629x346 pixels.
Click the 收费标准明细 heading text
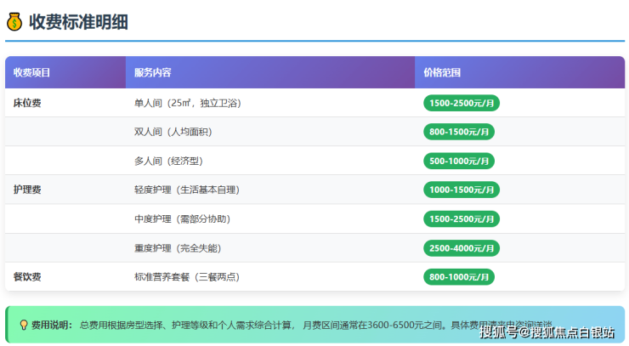point(78,22)
